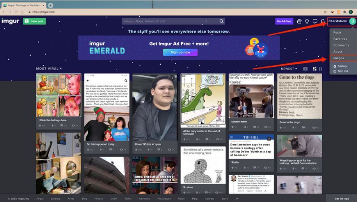357x202 pixels.
Task: Open the Tyranno Quik Copy cartoon post
Action: (x=203, y=101)
